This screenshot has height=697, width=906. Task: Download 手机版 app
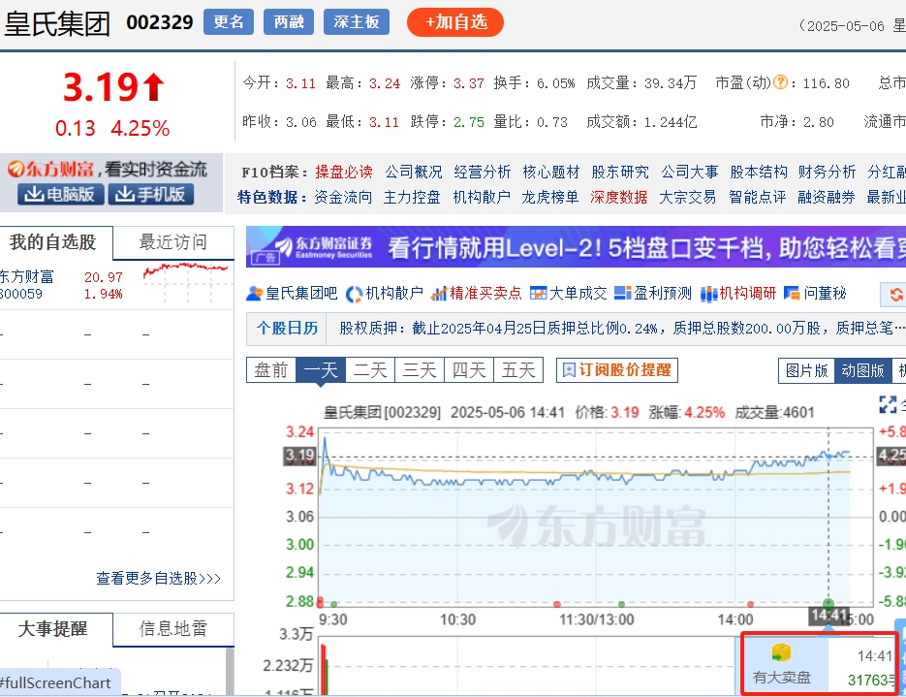(x=151, y=195)
